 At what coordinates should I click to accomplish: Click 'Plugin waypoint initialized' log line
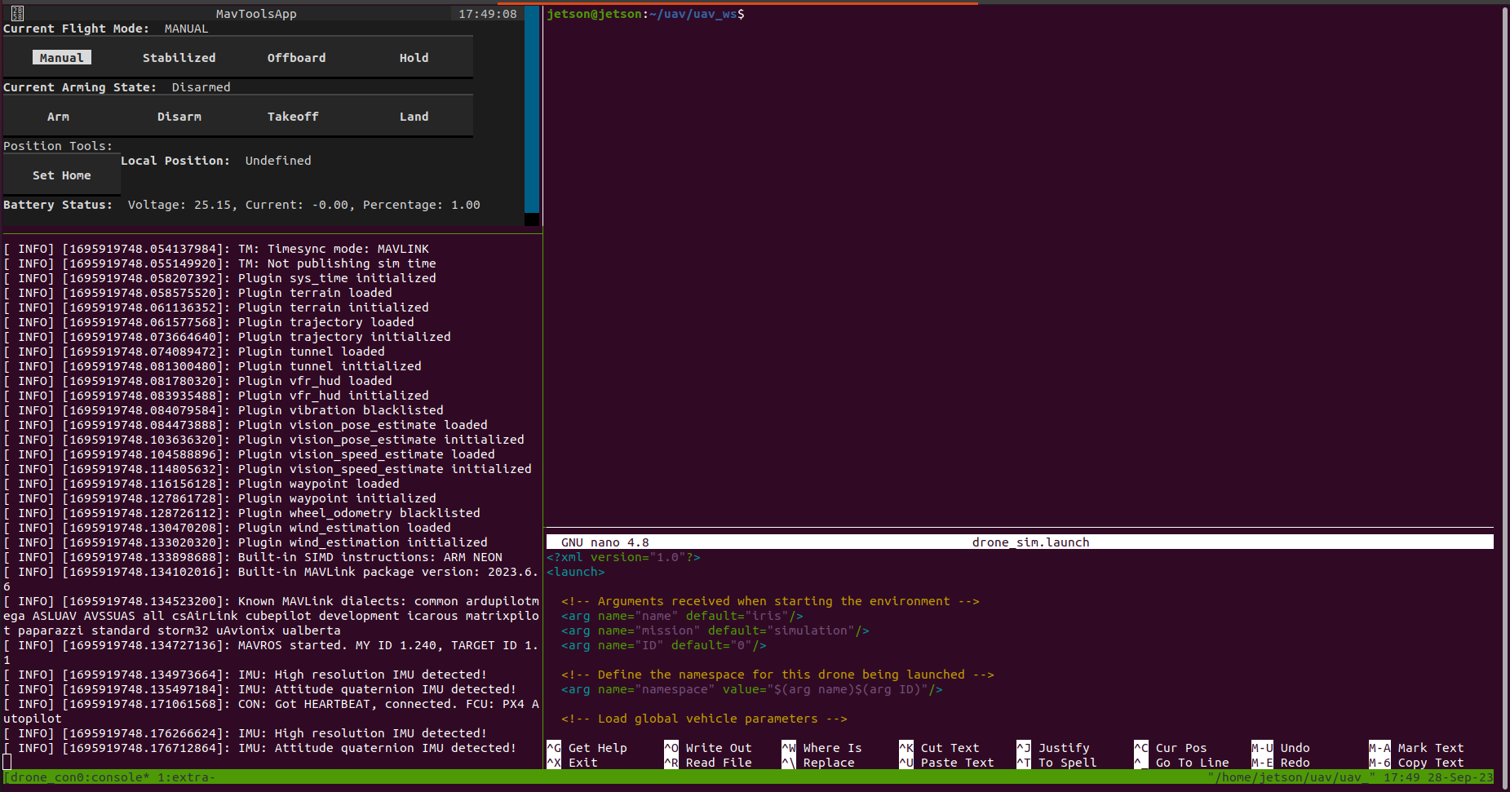pos(219,498)
